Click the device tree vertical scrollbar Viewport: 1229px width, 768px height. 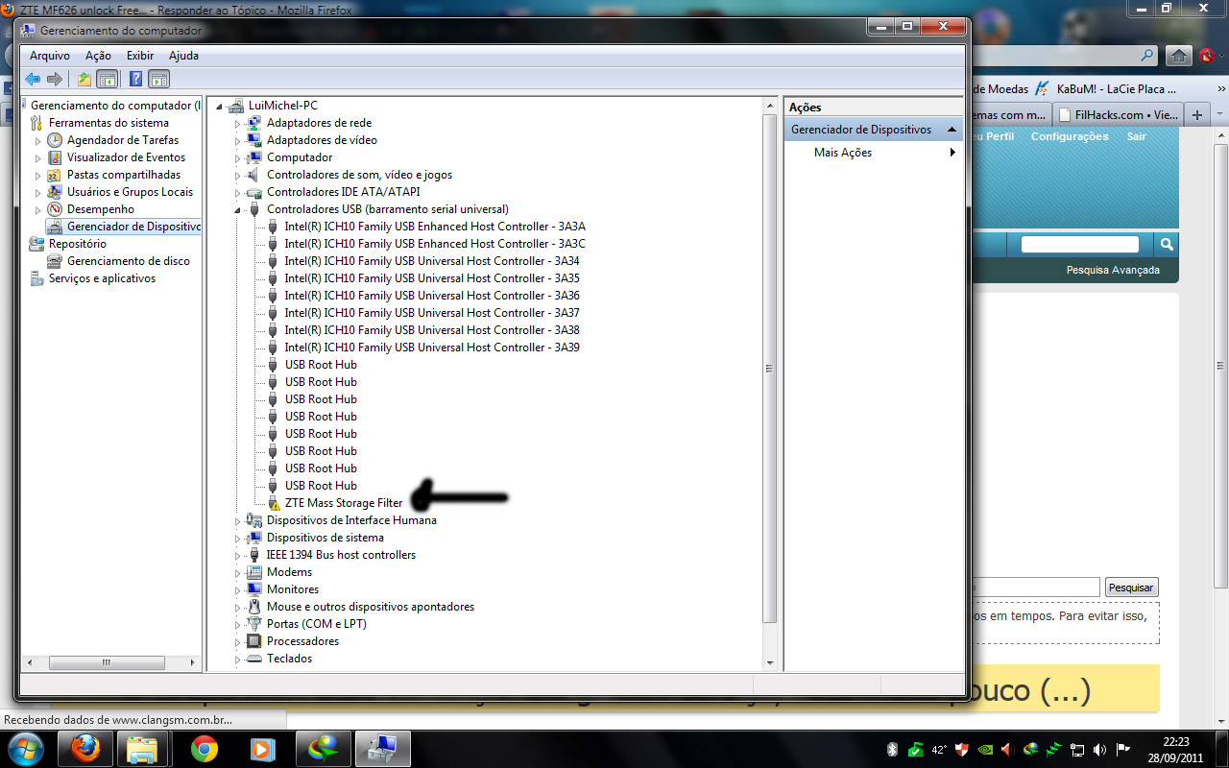(x=769, y=369)
